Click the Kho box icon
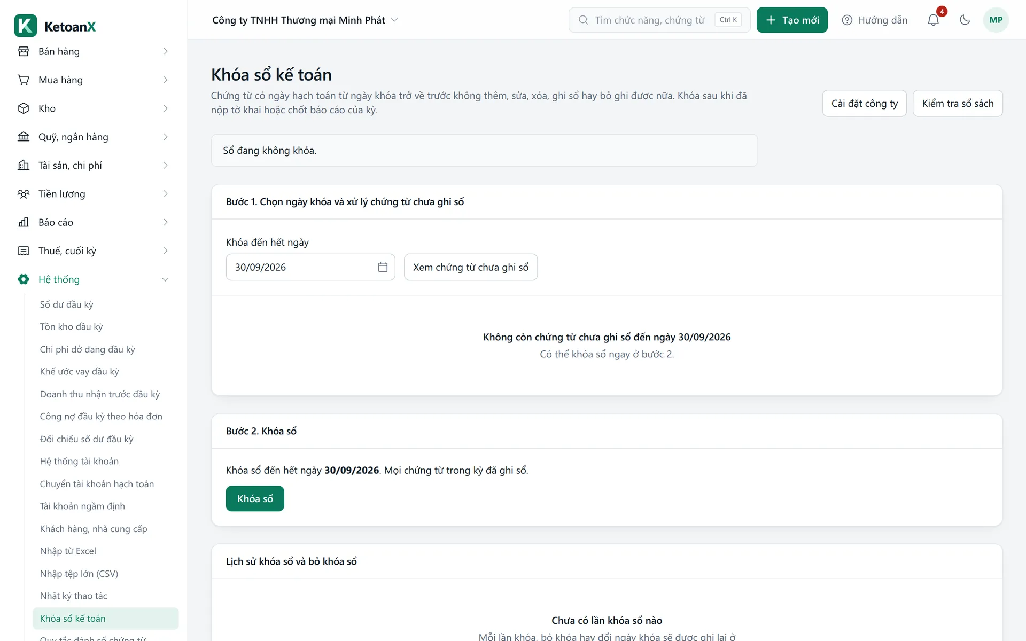The image size is (1026, 641). (24, 108)
